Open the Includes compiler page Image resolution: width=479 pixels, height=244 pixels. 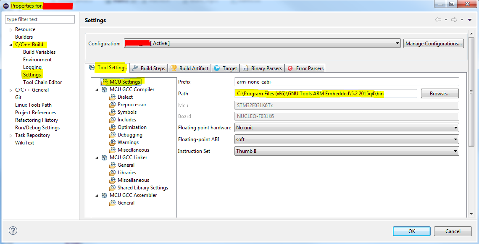tap(126, 120)
